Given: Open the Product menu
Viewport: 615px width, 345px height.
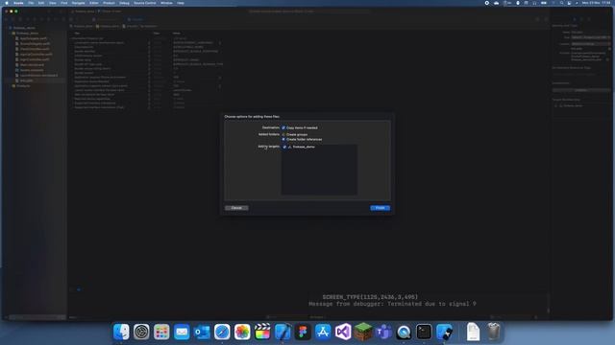Looking at the screenshot, I should 109,3.
